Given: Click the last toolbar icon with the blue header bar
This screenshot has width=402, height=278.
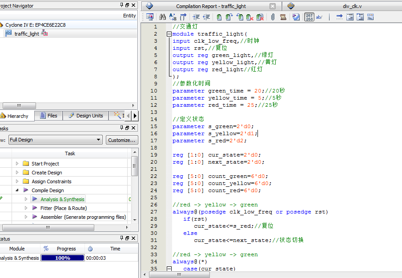Looking at the screenshot, I should coord(370,17).
